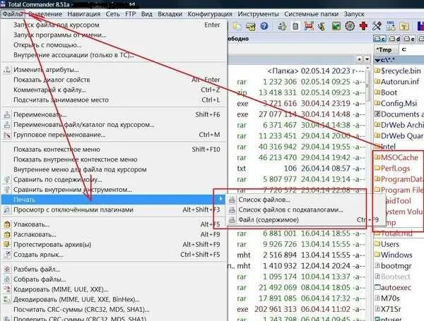424x321 pixels.
Task: Click the crossed tools toolbar icon
Action: click(377, 26)
